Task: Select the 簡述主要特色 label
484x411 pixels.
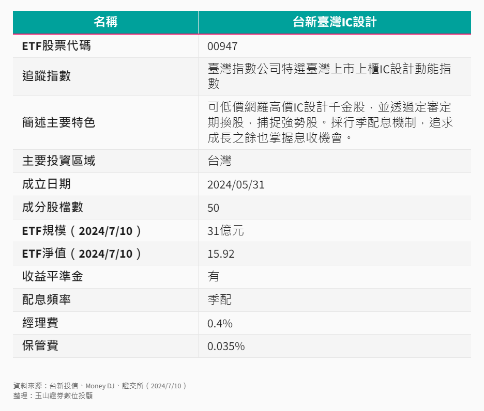Action: (58, 122)
